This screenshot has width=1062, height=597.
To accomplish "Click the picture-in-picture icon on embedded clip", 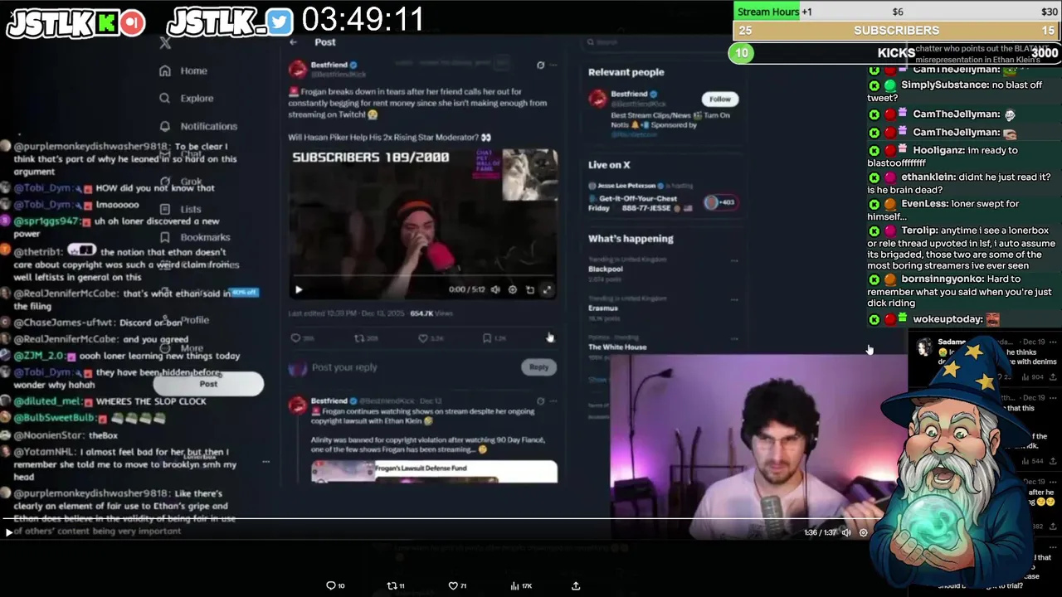I will pos(530,289).
